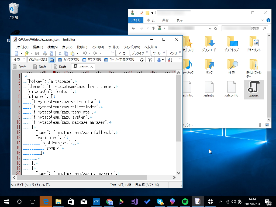Click EmEditor horizontal scrollbar right arrow
Screen dimensions: 276x207
(x=174, y=177)
